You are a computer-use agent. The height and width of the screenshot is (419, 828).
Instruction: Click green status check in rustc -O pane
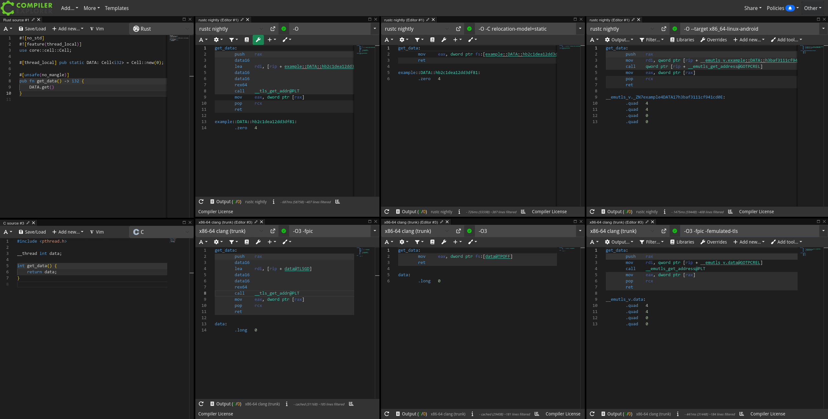click(x=284, y=29)
